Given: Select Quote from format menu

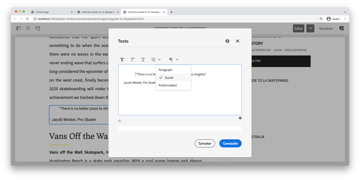Looking at the screenshot, I should pyautogui.click(x=173, y=78).
